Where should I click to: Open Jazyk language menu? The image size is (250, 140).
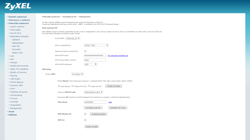(11, 112)
